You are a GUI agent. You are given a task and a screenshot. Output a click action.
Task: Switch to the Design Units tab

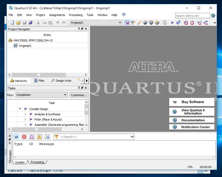click(61, 81)
